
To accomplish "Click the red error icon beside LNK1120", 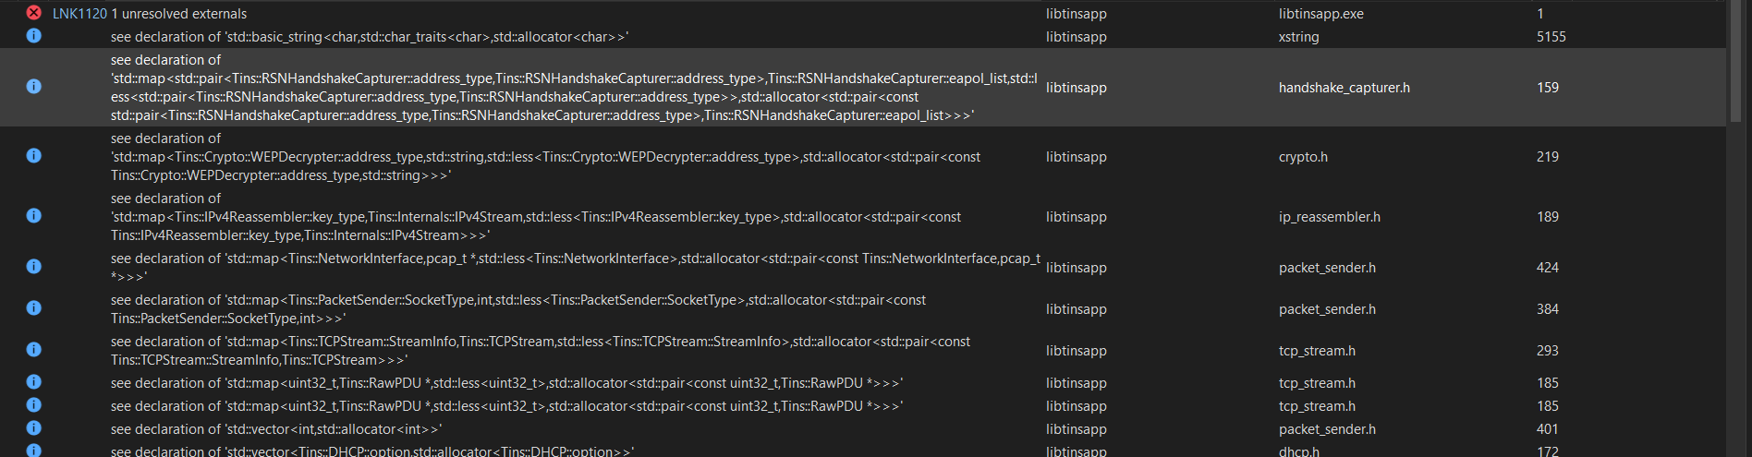I will [x=33, y=13].
